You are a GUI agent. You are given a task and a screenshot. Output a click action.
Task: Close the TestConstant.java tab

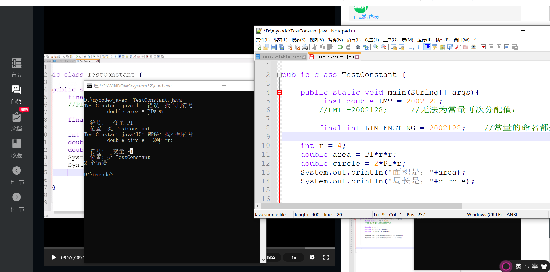[357, 57]
